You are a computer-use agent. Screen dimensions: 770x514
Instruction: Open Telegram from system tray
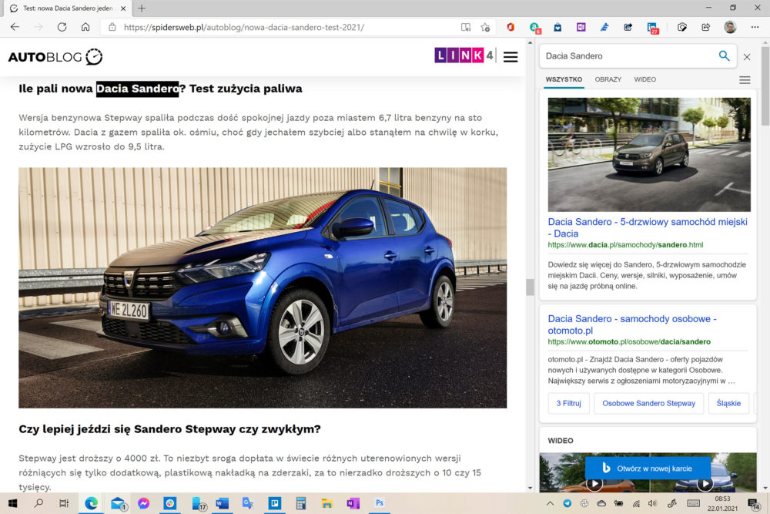(567, 503)
